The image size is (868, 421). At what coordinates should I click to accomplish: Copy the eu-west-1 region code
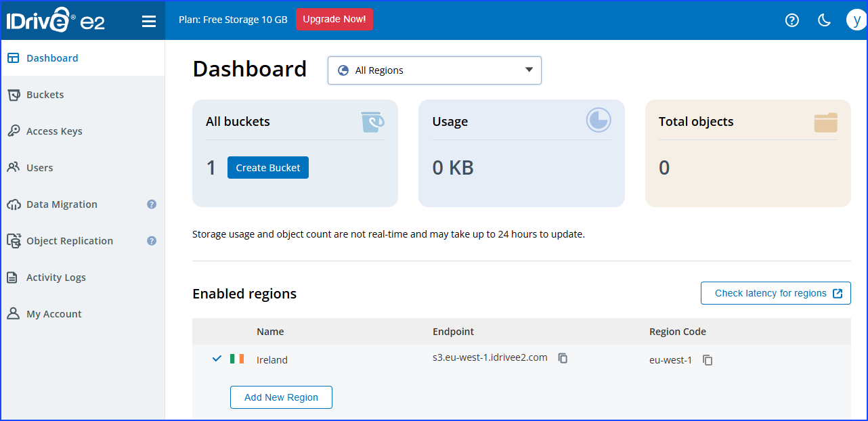pos(708,360)
